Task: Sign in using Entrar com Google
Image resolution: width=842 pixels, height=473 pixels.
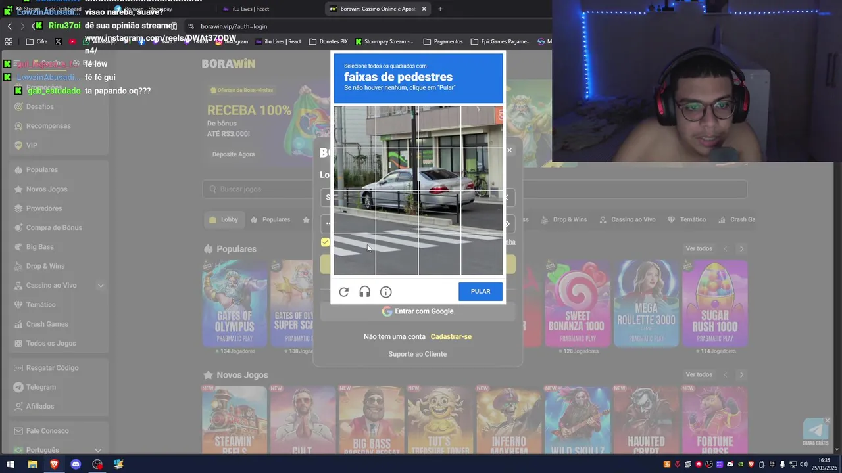Action: pos(418,311)
